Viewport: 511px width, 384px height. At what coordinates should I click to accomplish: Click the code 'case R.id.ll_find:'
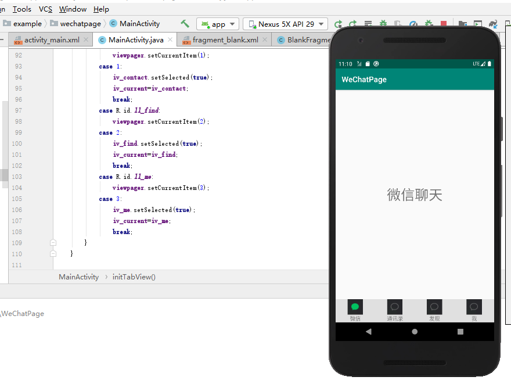(x=129, y=110)
